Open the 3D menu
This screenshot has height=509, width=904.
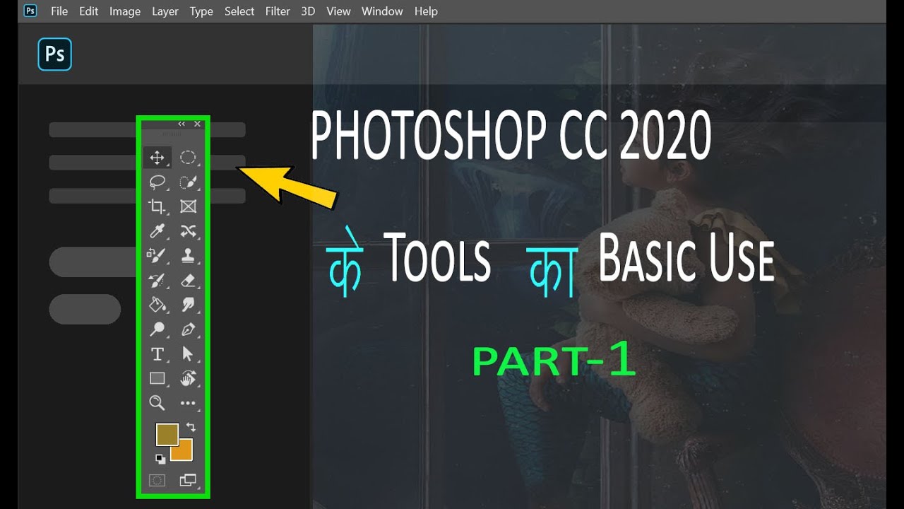click(x=308, y=11)
